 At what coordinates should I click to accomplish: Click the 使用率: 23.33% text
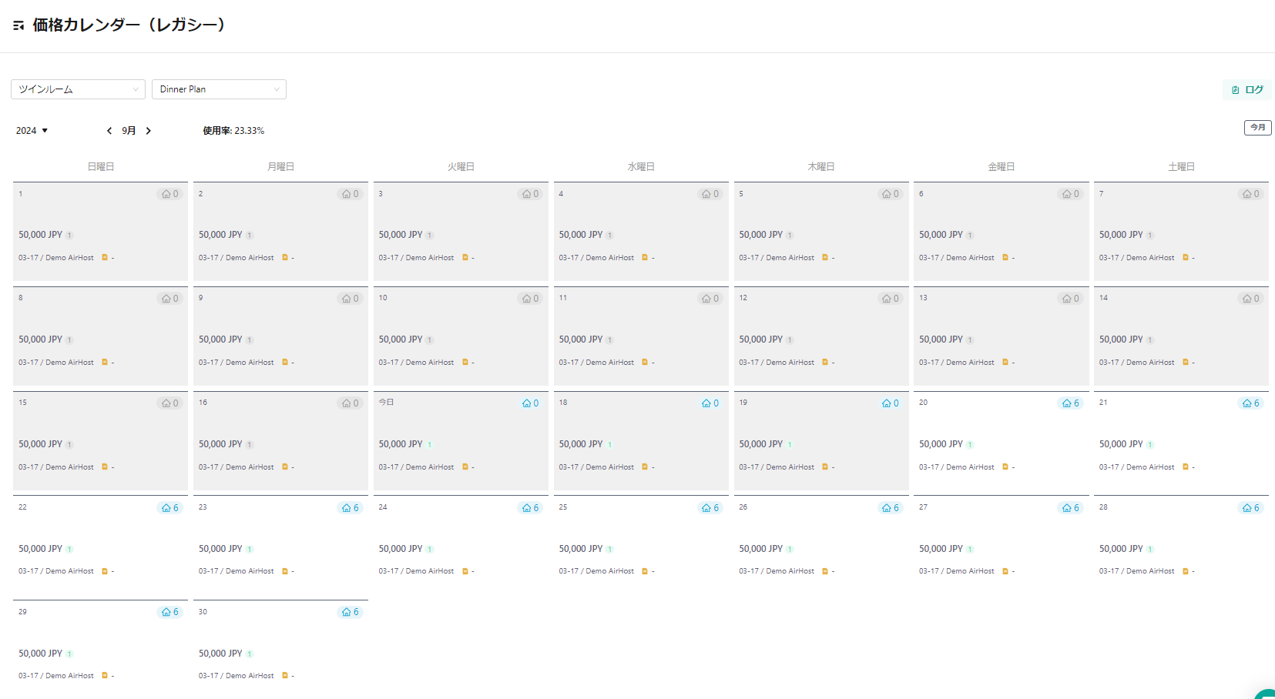pos(233,131)
